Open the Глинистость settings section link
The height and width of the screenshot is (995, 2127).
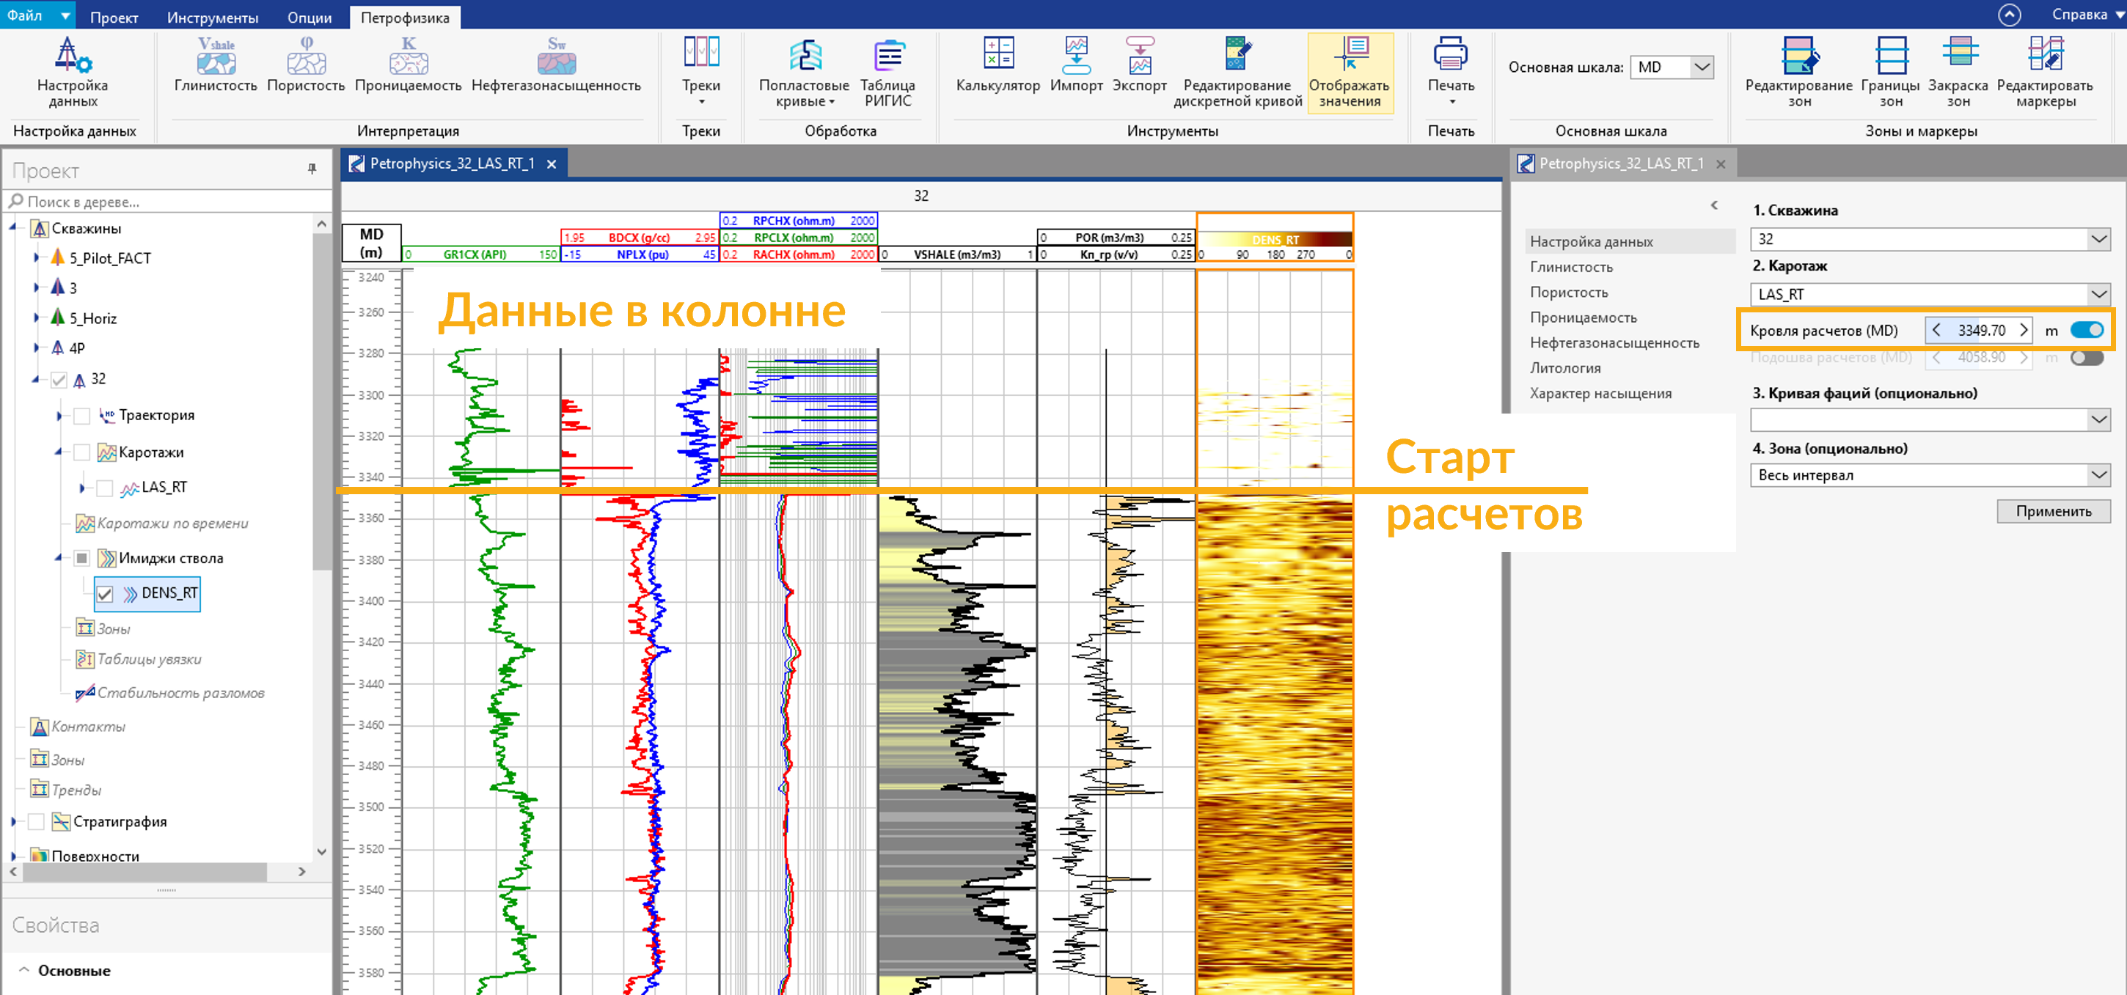point(1570,267)
